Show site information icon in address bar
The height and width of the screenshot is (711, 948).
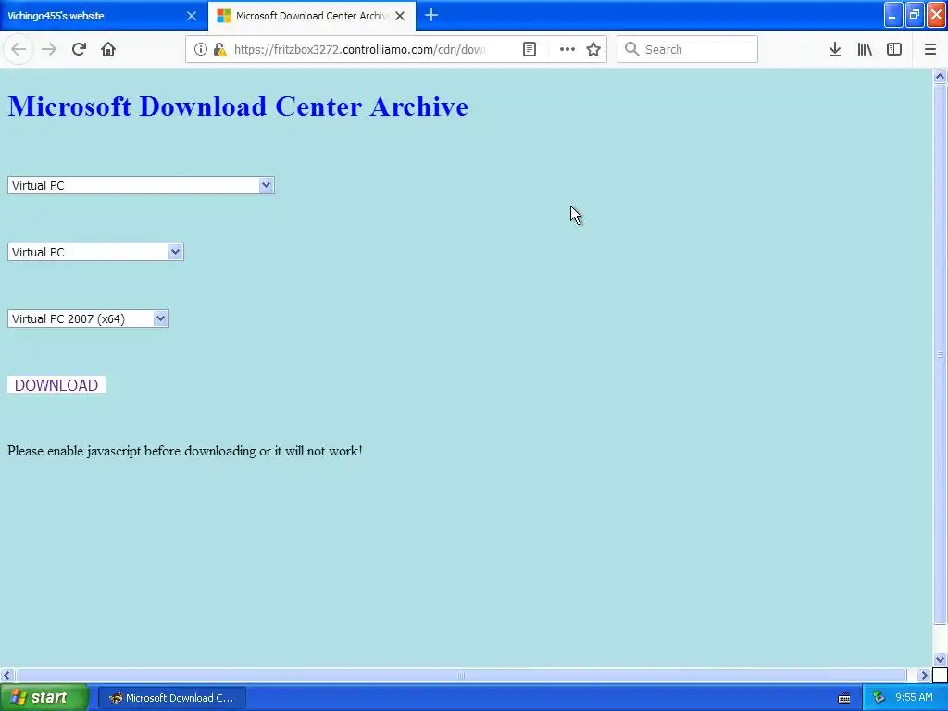200,49
